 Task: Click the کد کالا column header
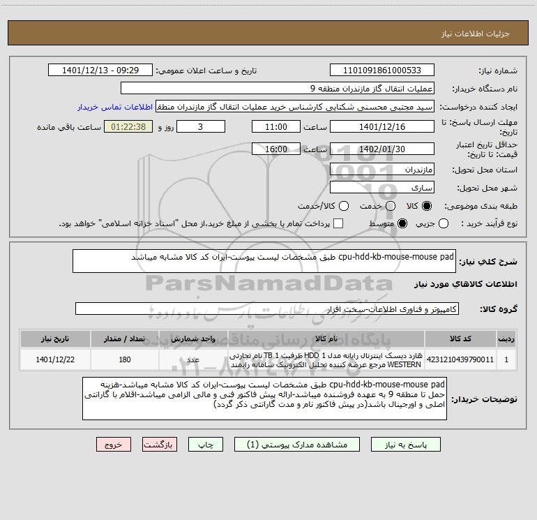pyautogui.click(x=460, y=339)
